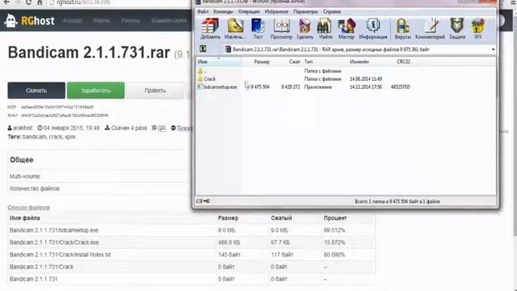517x291 pixels.
Task: Click the Bandicam 2.1.1.731/bdcamsetup.exe table row
Action: click(191, 230)
